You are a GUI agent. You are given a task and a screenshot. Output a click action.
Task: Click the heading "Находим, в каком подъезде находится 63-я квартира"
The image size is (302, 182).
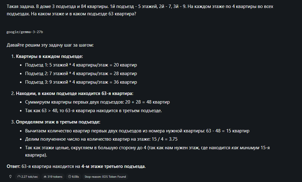point(75,93)
